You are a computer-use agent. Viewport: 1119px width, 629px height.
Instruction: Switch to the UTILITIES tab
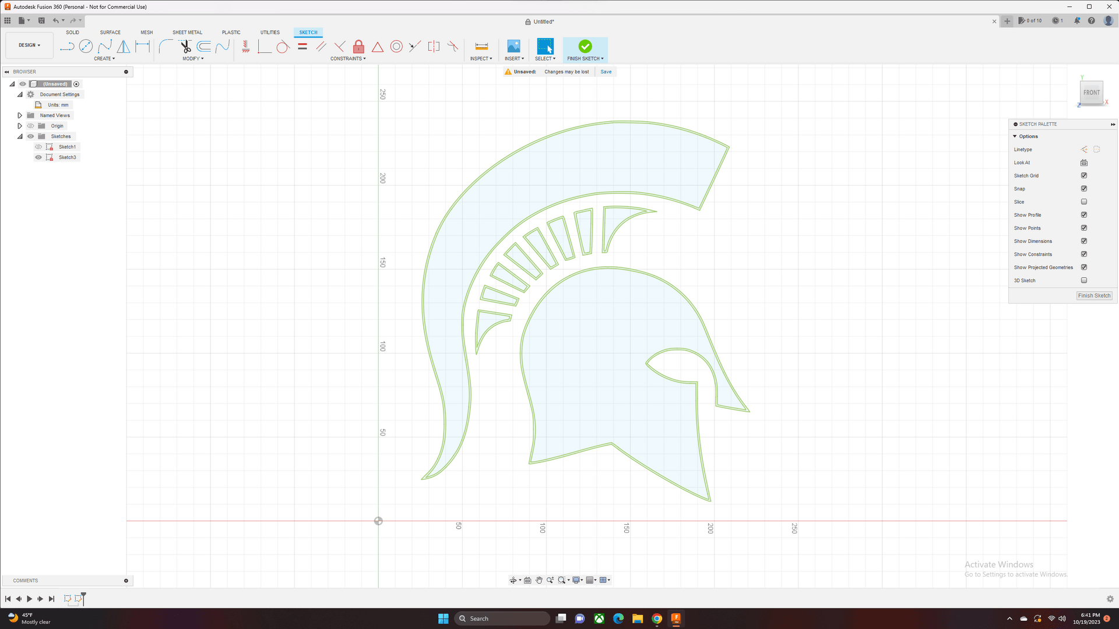coord(270,33)
